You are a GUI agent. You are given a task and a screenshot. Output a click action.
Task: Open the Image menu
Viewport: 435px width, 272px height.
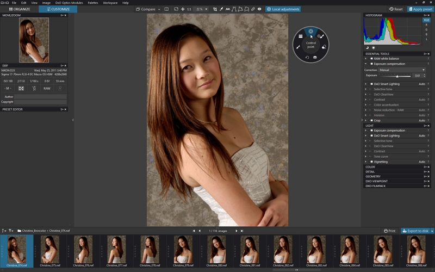(46, 3)
